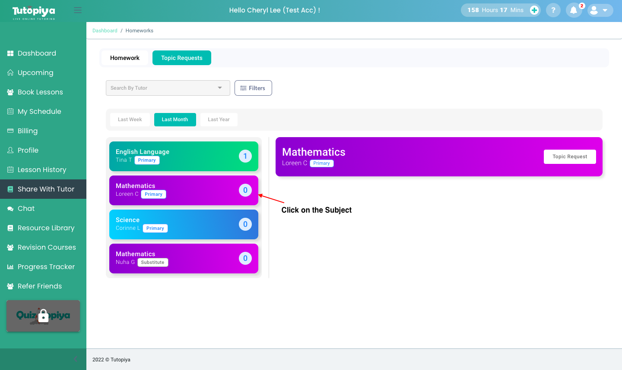Go to Chat in the sidebar
The image size is (622, 370).
click(x=26, y=208)
